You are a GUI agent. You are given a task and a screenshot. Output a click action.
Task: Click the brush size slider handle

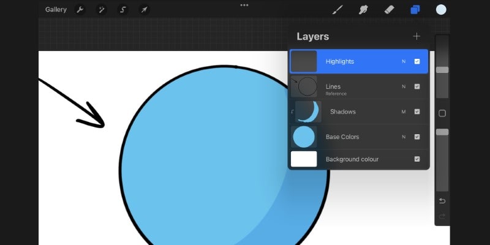point(442,70)
